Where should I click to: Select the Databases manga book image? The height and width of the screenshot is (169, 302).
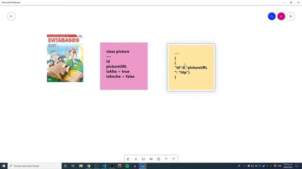[65, 58]
